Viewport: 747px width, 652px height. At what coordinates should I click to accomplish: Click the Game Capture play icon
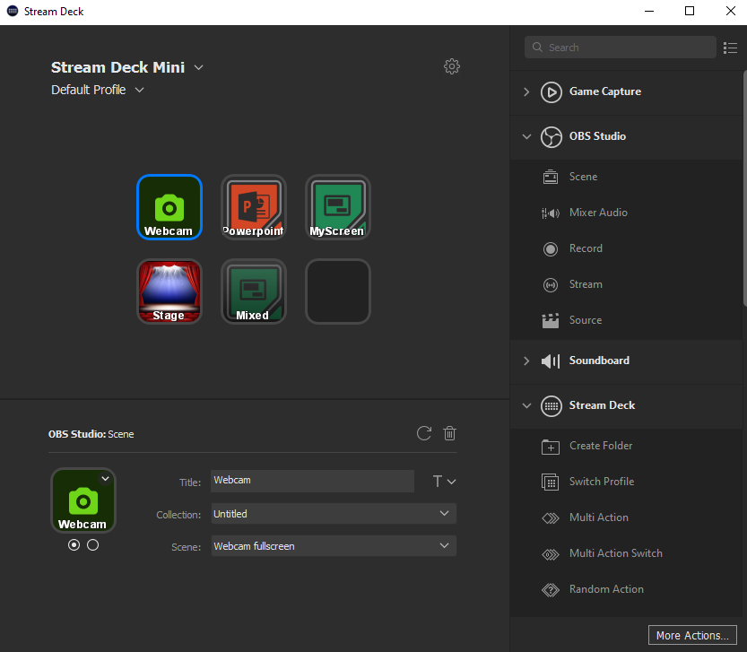pos(552,92)
